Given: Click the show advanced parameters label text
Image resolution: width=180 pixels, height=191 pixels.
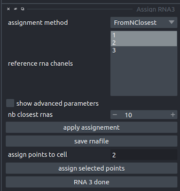Looking at the screenshot, I should pyautogui.click(x=57, y=103).
